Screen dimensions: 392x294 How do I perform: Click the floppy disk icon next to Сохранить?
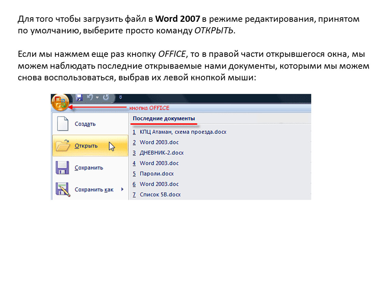[62, 168]
